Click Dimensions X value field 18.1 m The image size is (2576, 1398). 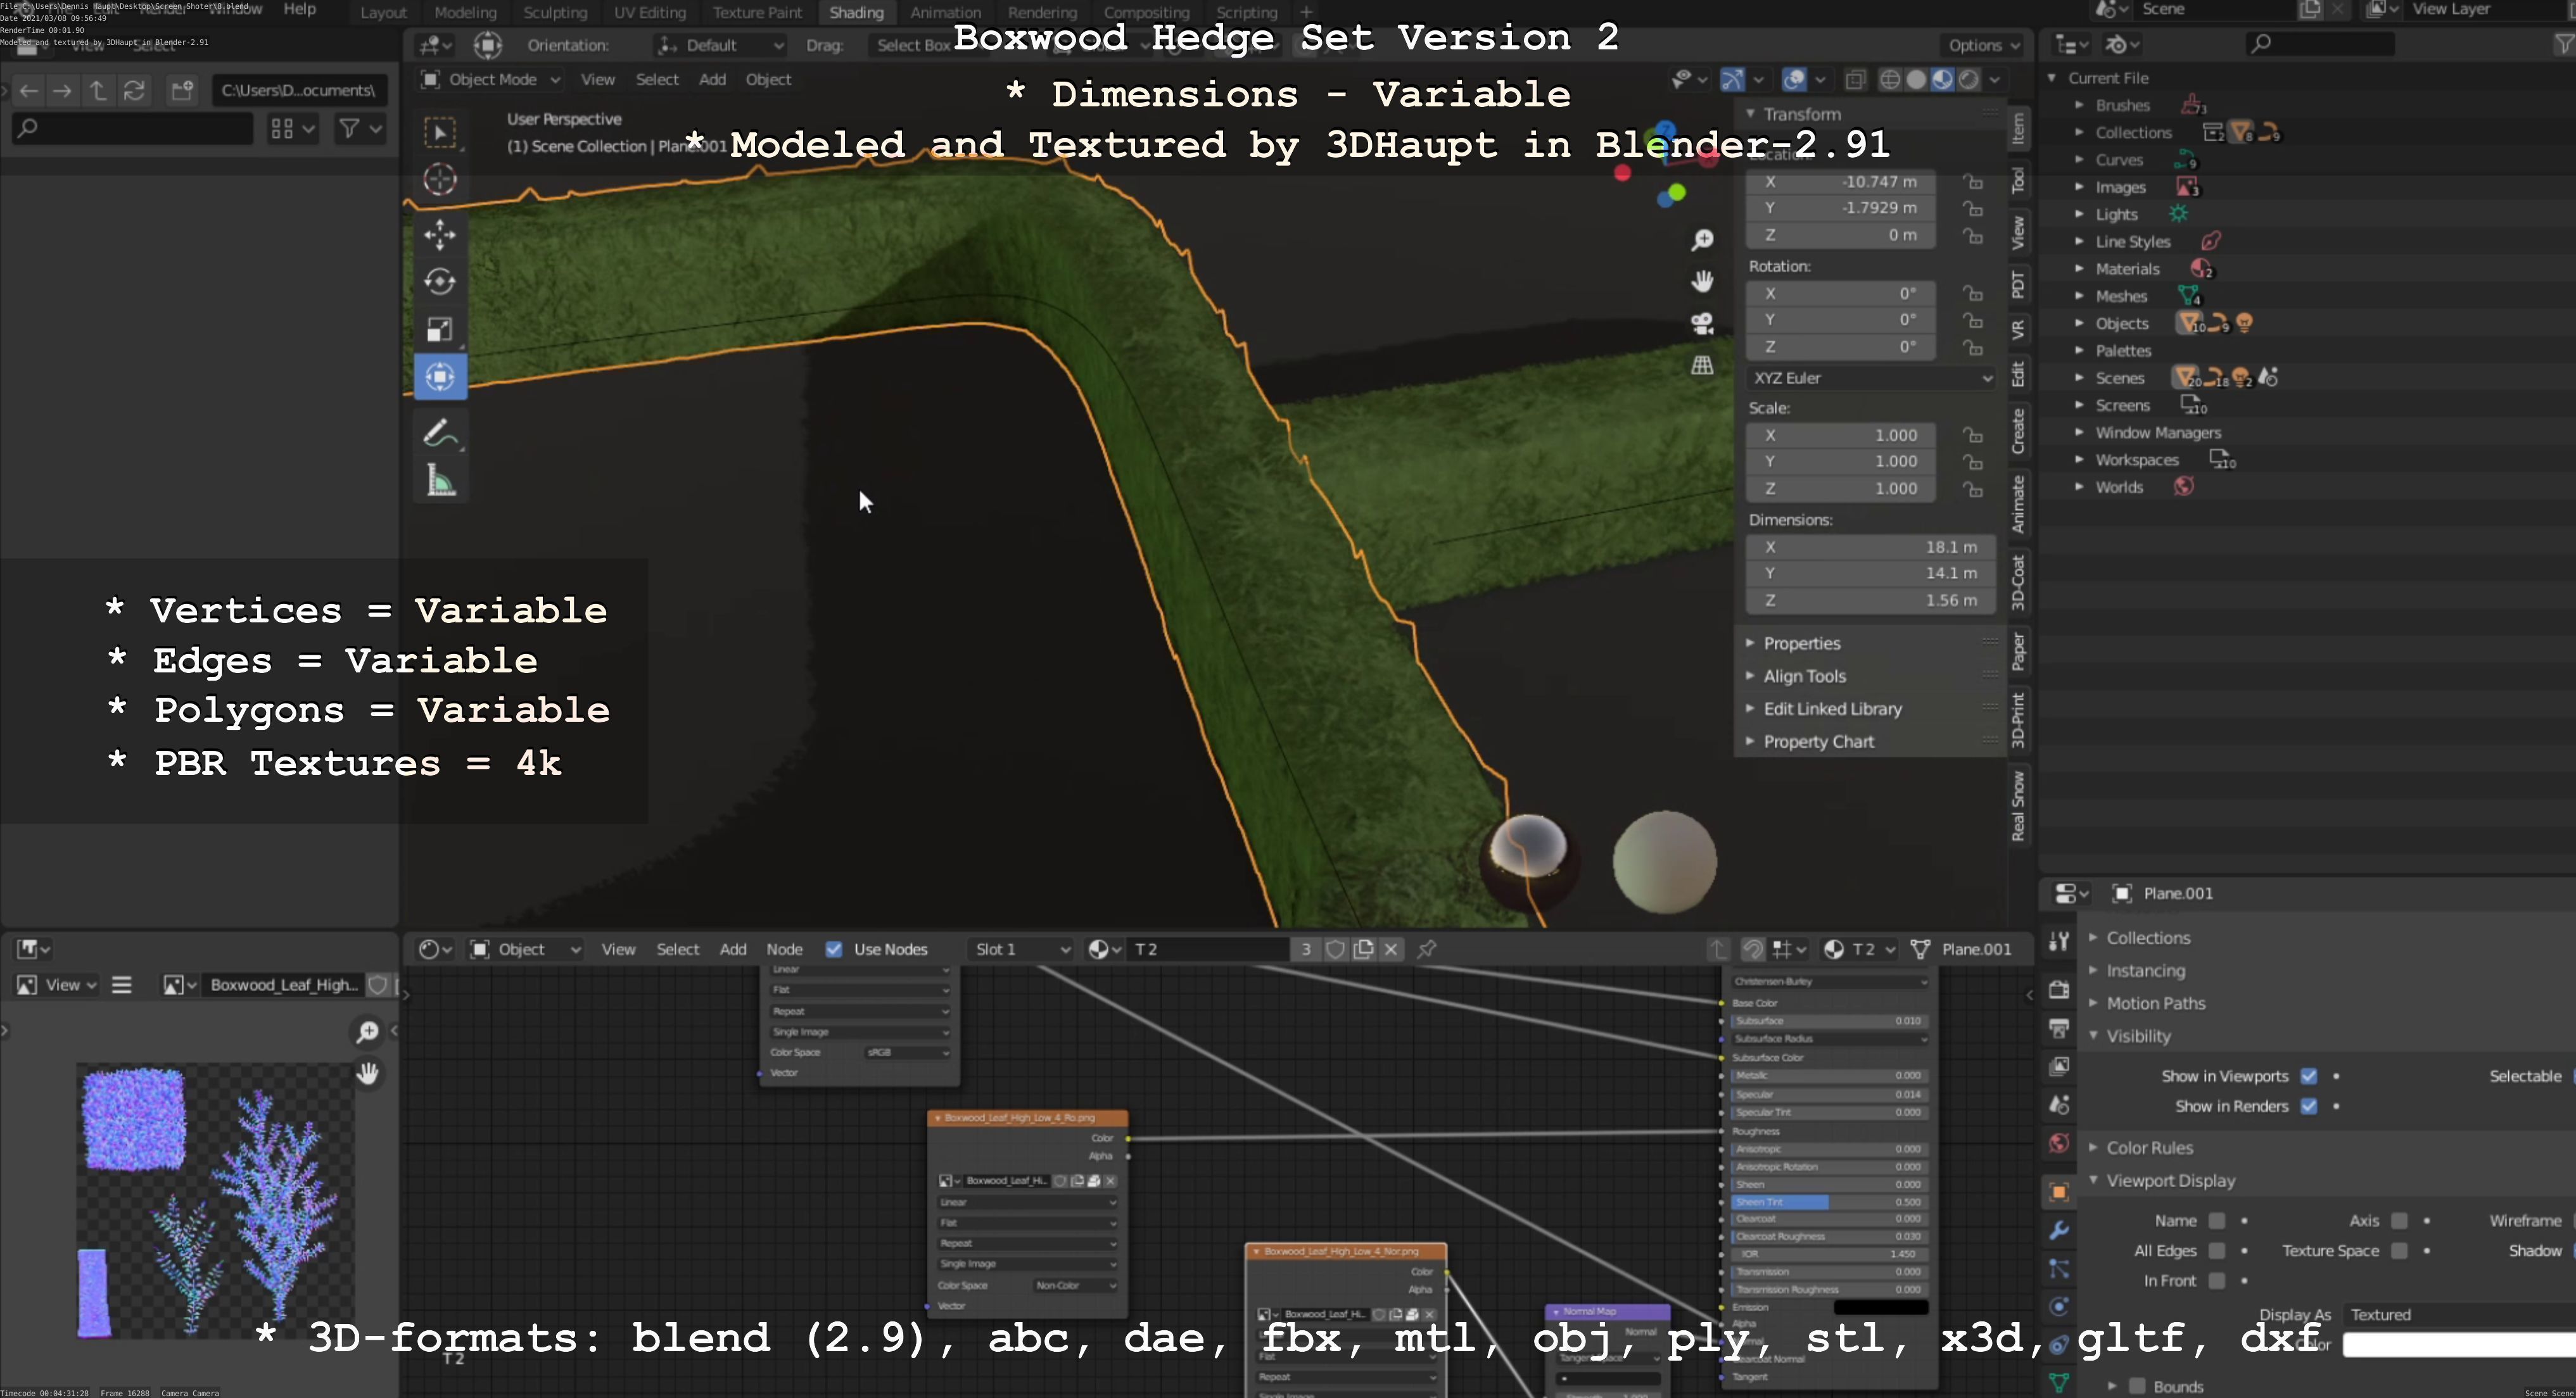pos(1870,548)
